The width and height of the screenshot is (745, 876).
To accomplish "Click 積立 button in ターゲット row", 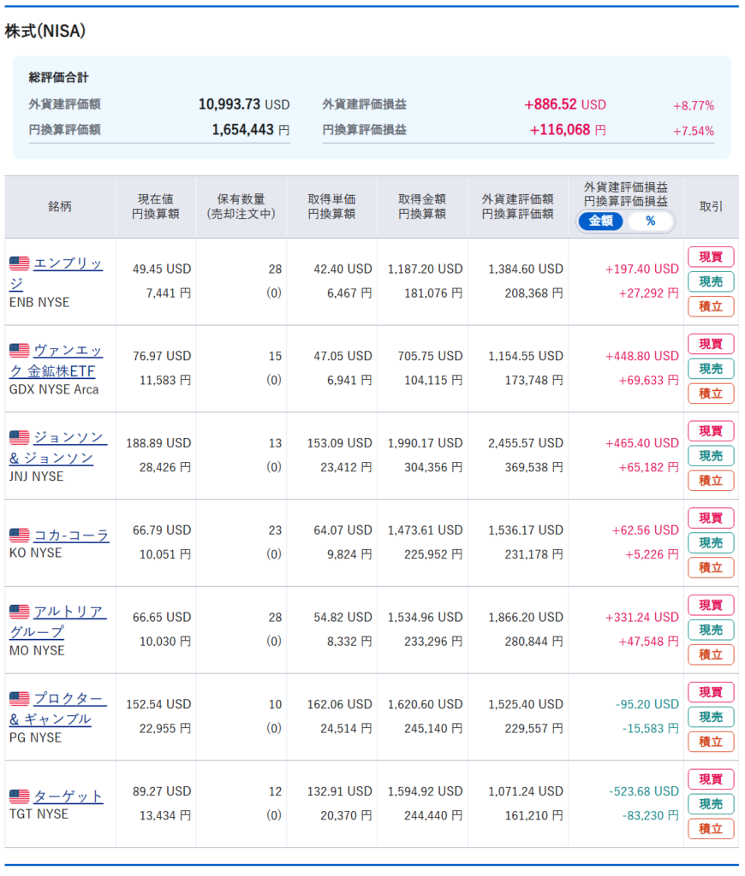I will [711, 829].
